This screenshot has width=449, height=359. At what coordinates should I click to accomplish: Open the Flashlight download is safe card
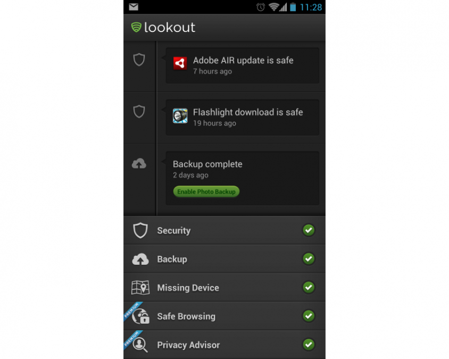point(242,118)
